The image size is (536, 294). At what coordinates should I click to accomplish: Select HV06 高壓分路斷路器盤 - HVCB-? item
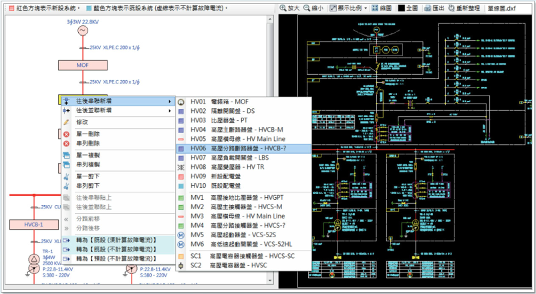tap(244, 148)
